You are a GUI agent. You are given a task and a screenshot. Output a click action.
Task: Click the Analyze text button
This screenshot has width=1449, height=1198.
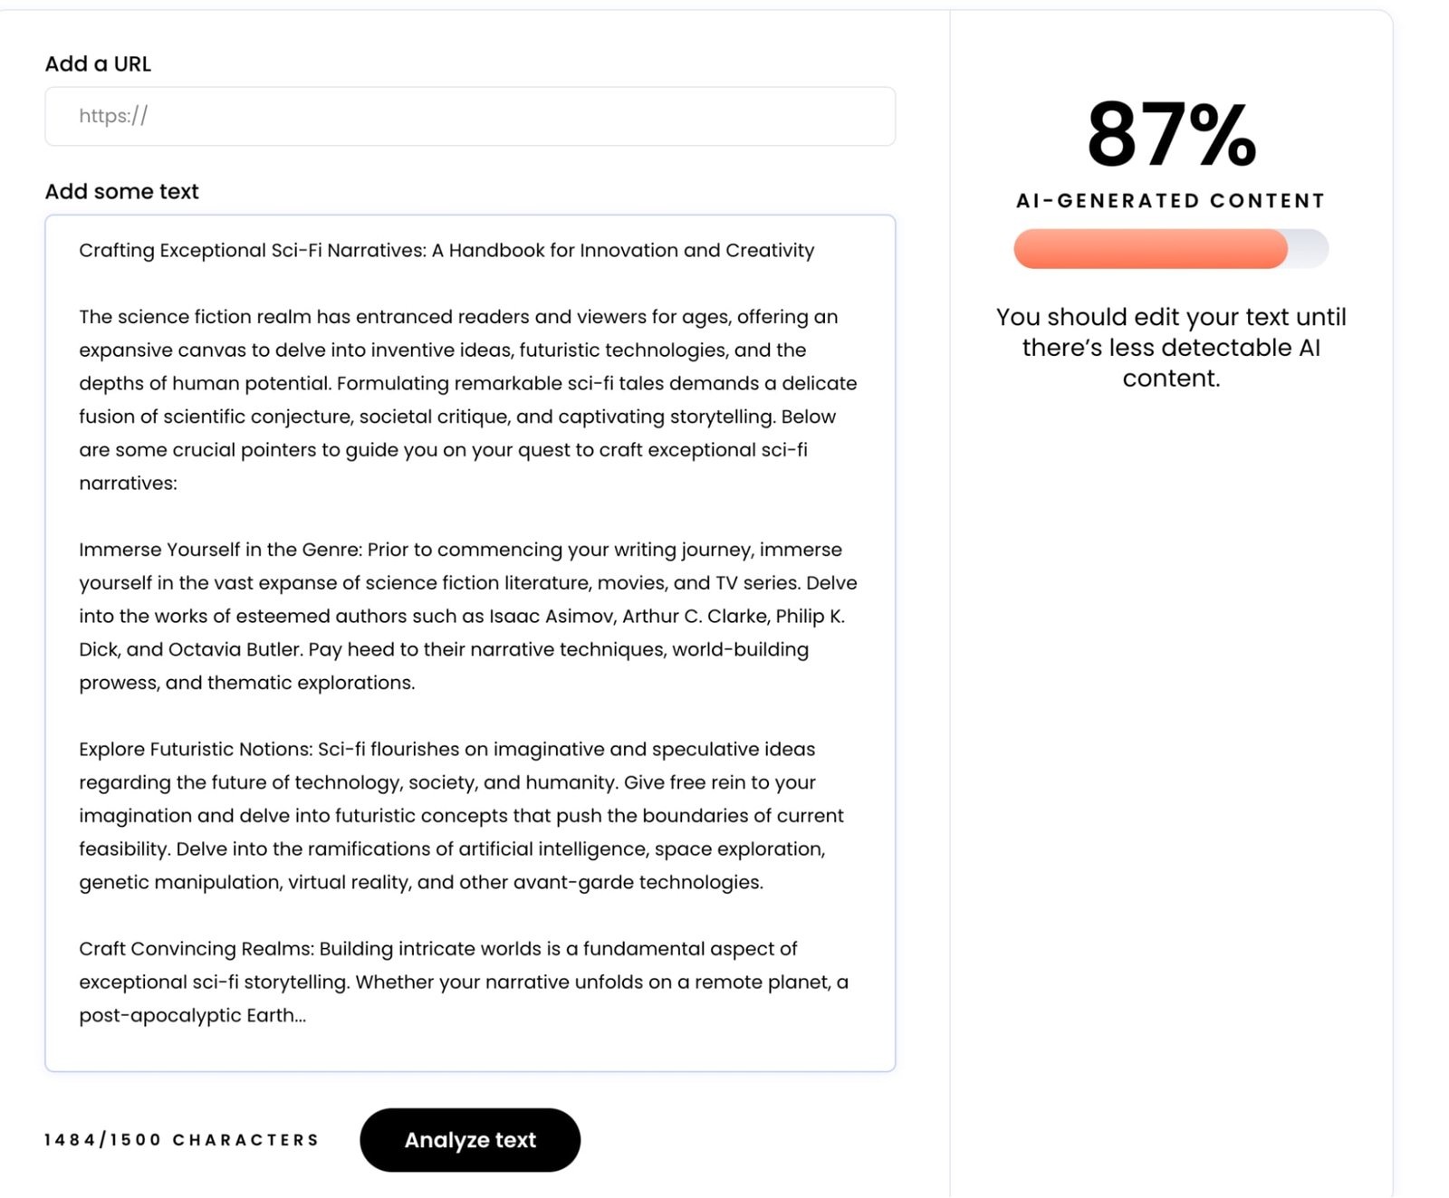[x=469, y=1139]
